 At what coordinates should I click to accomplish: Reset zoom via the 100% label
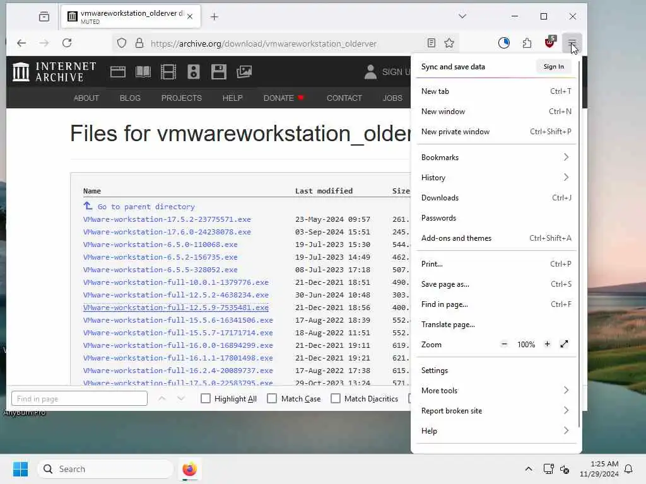coord(526,345)
